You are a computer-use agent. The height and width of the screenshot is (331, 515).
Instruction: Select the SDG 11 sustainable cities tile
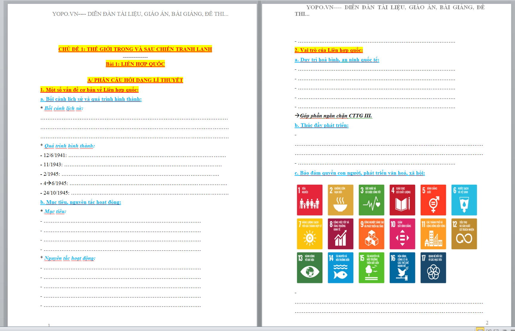click(x=433, y=234)
